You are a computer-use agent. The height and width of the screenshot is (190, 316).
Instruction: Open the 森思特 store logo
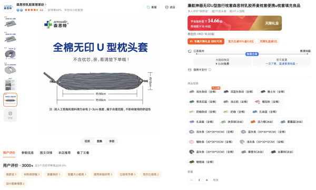click(x=8, y=7)
